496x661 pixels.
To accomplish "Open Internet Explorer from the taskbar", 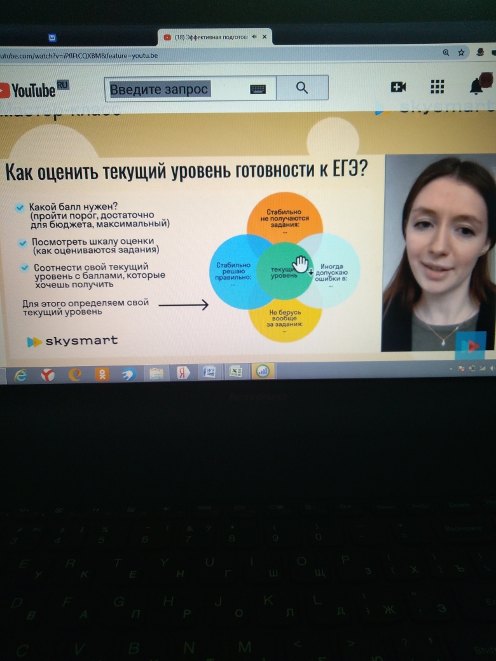I will 20,375.
